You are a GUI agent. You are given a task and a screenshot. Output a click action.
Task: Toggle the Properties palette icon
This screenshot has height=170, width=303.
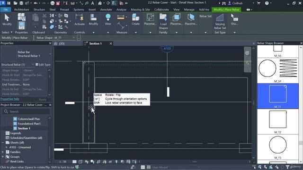pyautogui.click(x=21, y=25)
